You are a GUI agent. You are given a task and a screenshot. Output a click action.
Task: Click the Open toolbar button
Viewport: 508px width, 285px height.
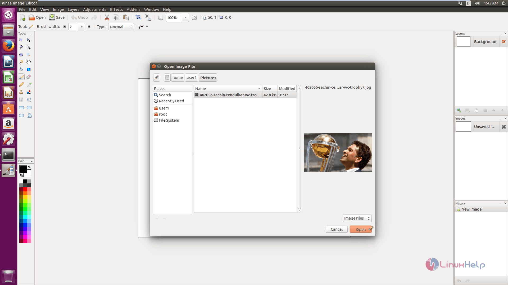37,17
